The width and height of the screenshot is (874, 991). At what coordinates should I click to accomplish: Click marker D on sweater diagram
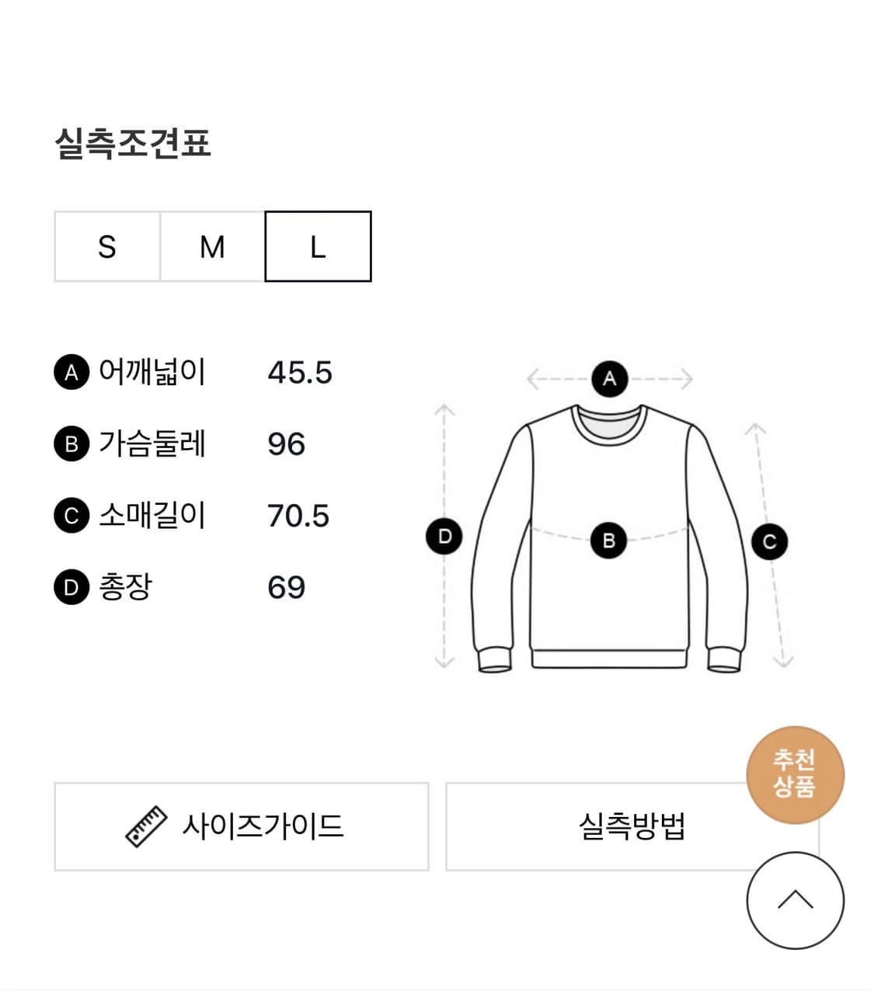coord(444,536)
